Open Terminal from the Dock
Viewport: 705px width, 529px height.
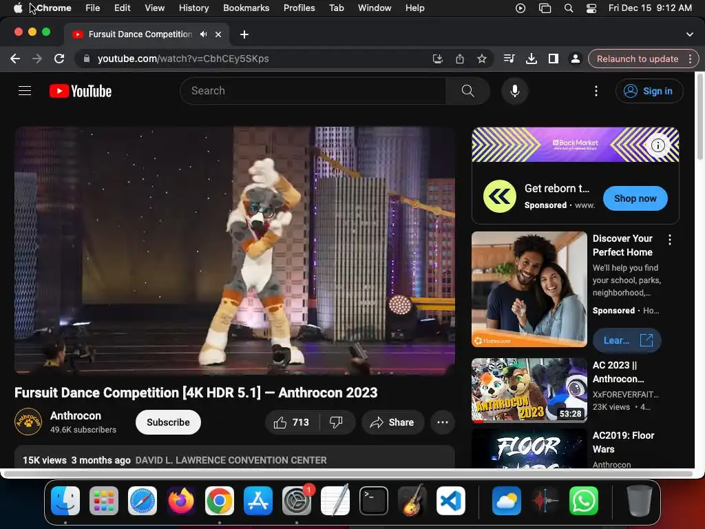374,501
